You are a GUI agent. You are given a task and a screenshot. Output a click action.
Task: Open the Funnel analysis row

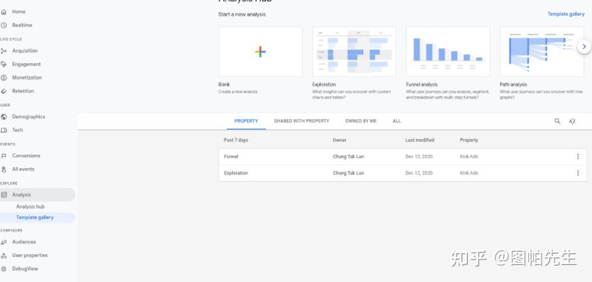pyautogui.click(x=402, y=157)
